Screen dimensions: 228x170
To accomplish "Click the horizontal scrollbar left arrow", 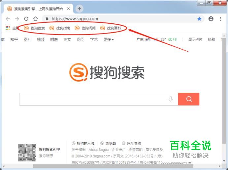I will [4, 166].
